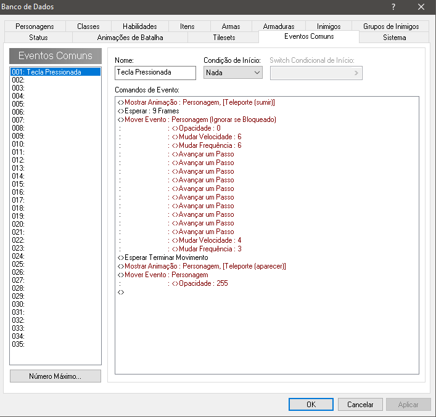Go to the Armas tab
The image size is (436, 417).
pos(231,26)
